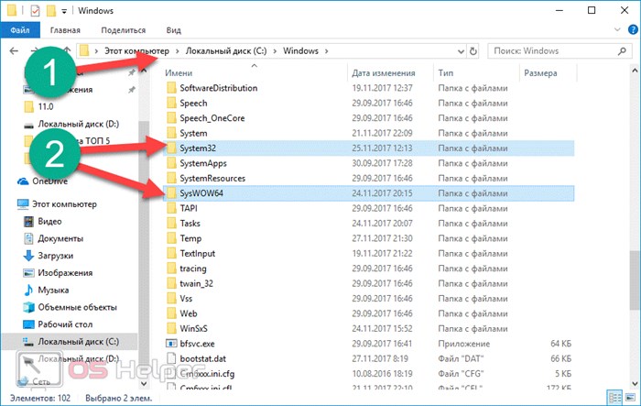Open the Вид ribbon tab
The height and width of the screenshot is (406, 641).
click(x=173, y=30)
